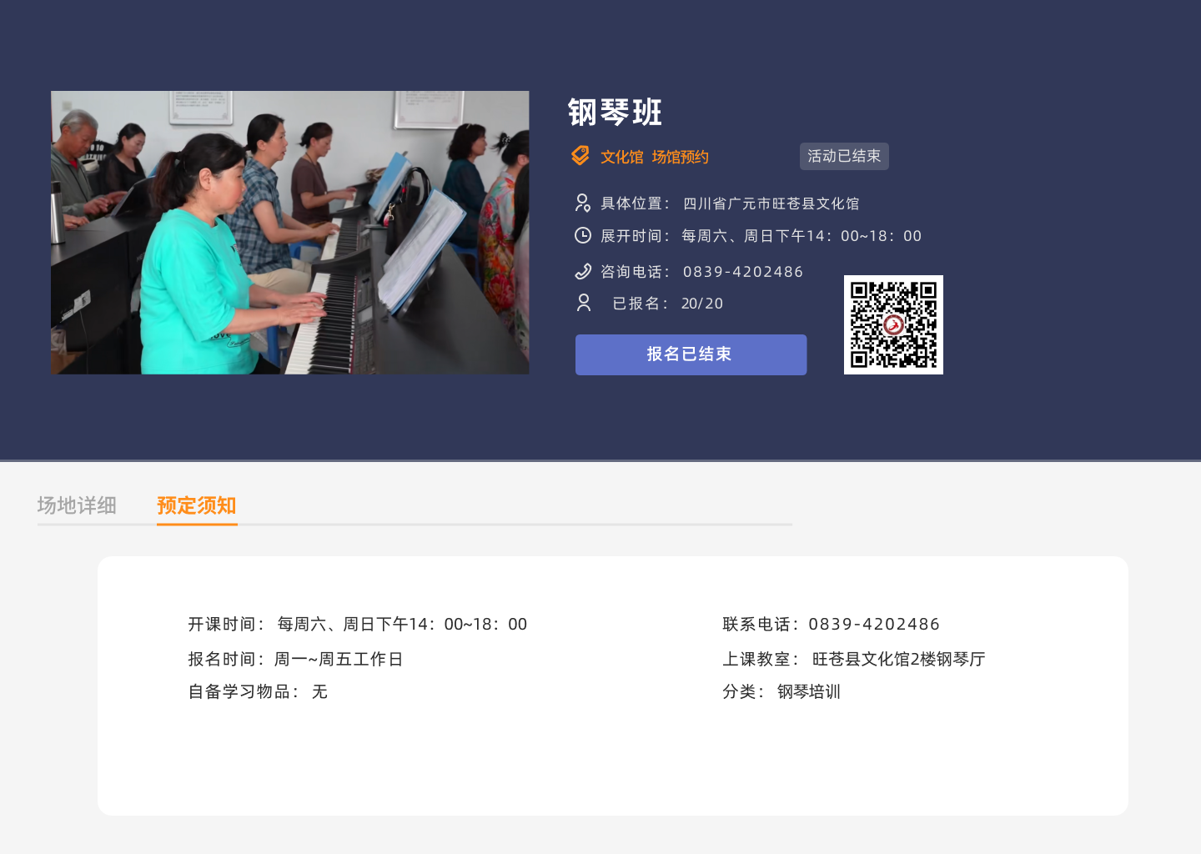Click the 咨询电话 number in the header

(x=742, y=272)
